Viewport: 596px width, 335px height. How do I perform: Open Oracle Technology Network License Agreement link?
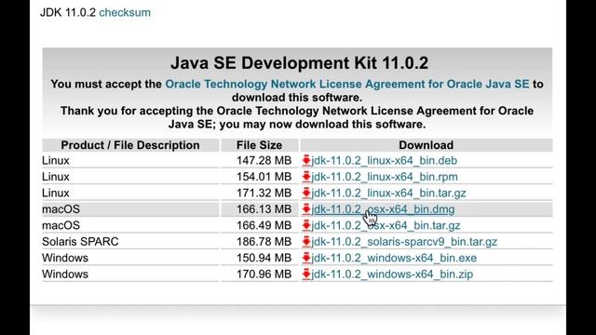pyautogui.click(x=346, y=84)
